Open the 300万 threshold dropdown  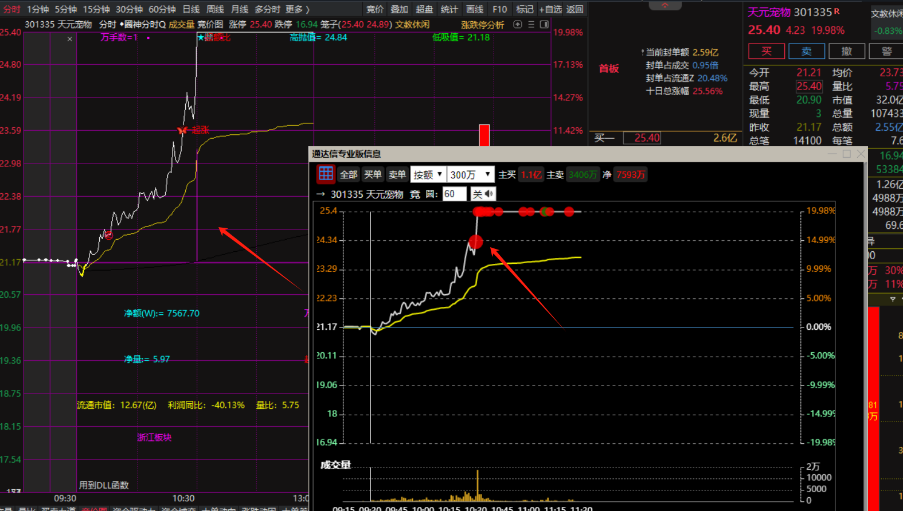click(470, 174)
